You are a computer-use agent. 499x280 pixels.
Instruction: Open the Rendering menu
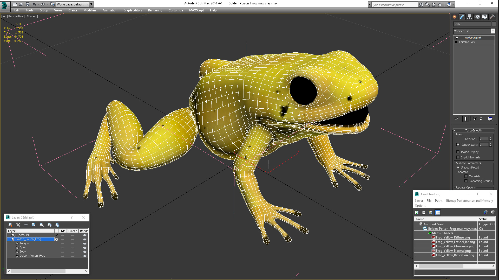155,10
